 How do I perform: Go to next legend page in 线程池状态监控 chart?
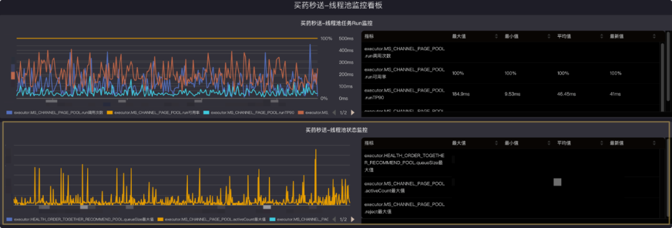click(x=353, y=219)
